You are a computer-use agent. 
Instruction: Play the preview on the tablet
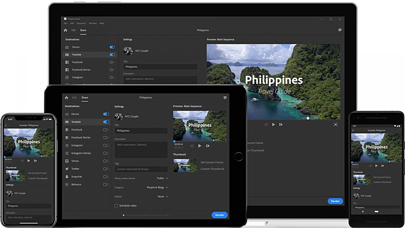coord(200,146)
